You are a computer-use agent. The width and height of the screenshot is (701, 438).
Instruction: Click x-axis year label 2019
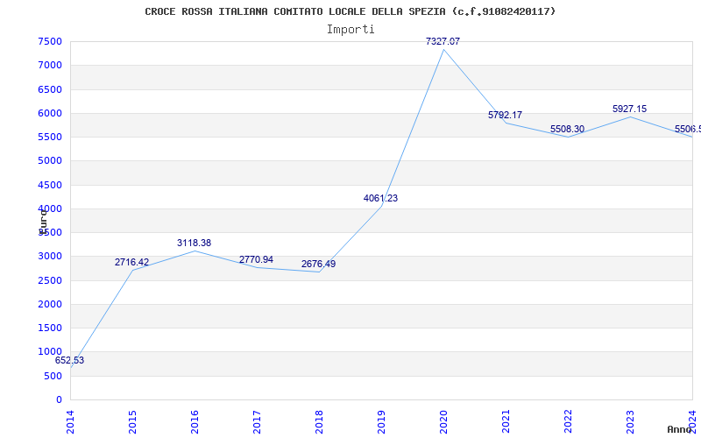tap(381, 422)
